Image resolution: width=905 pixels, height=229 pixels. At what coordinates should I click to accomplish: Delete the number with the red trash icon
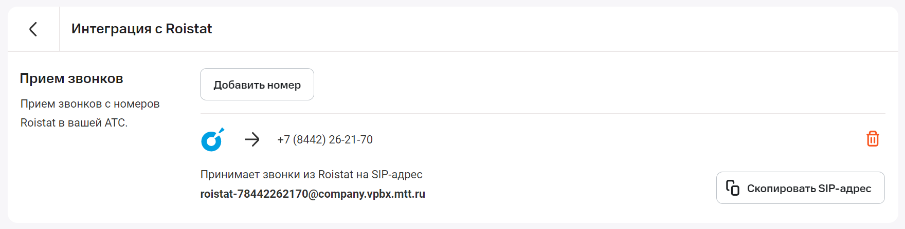(873, 139)
